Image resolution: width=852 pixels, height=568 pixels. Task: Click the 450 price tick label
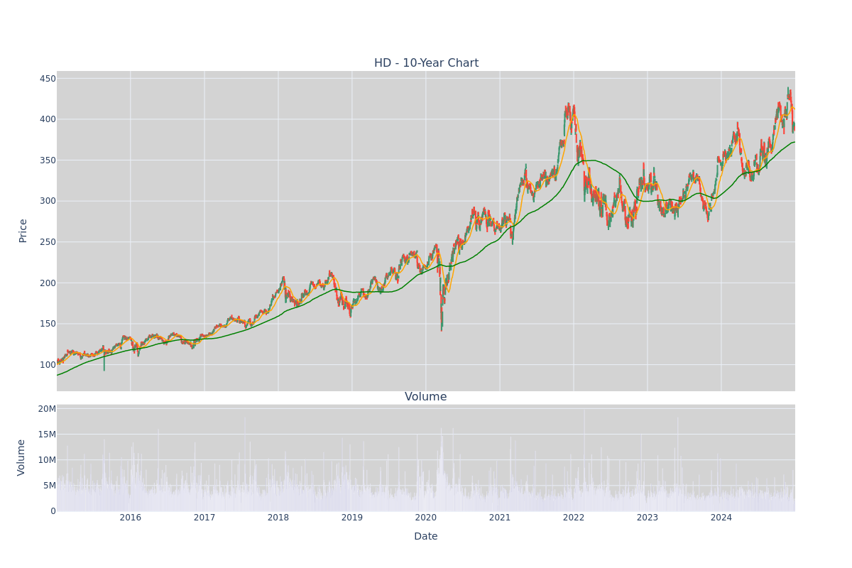(x=47, y=79)
